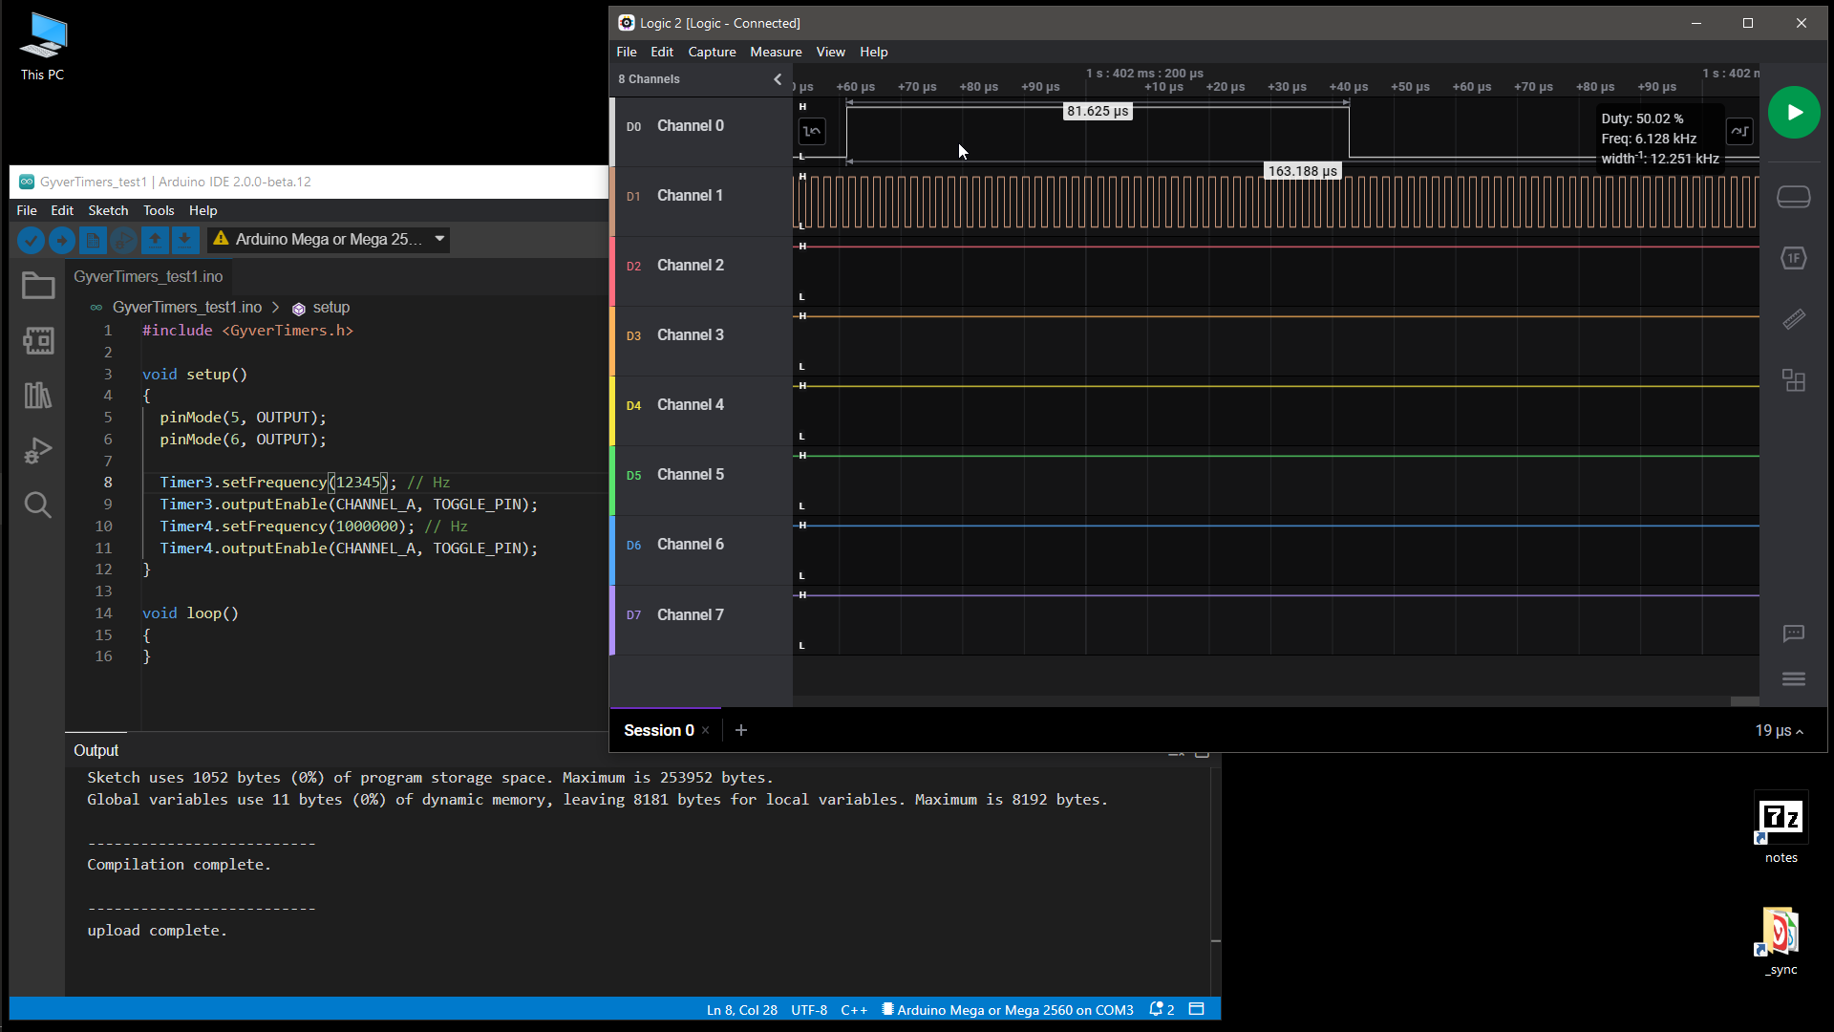This screenshot has height=1032, width=1834.
Task: Start capture with the green play button
Action: tap(1793, 113)
